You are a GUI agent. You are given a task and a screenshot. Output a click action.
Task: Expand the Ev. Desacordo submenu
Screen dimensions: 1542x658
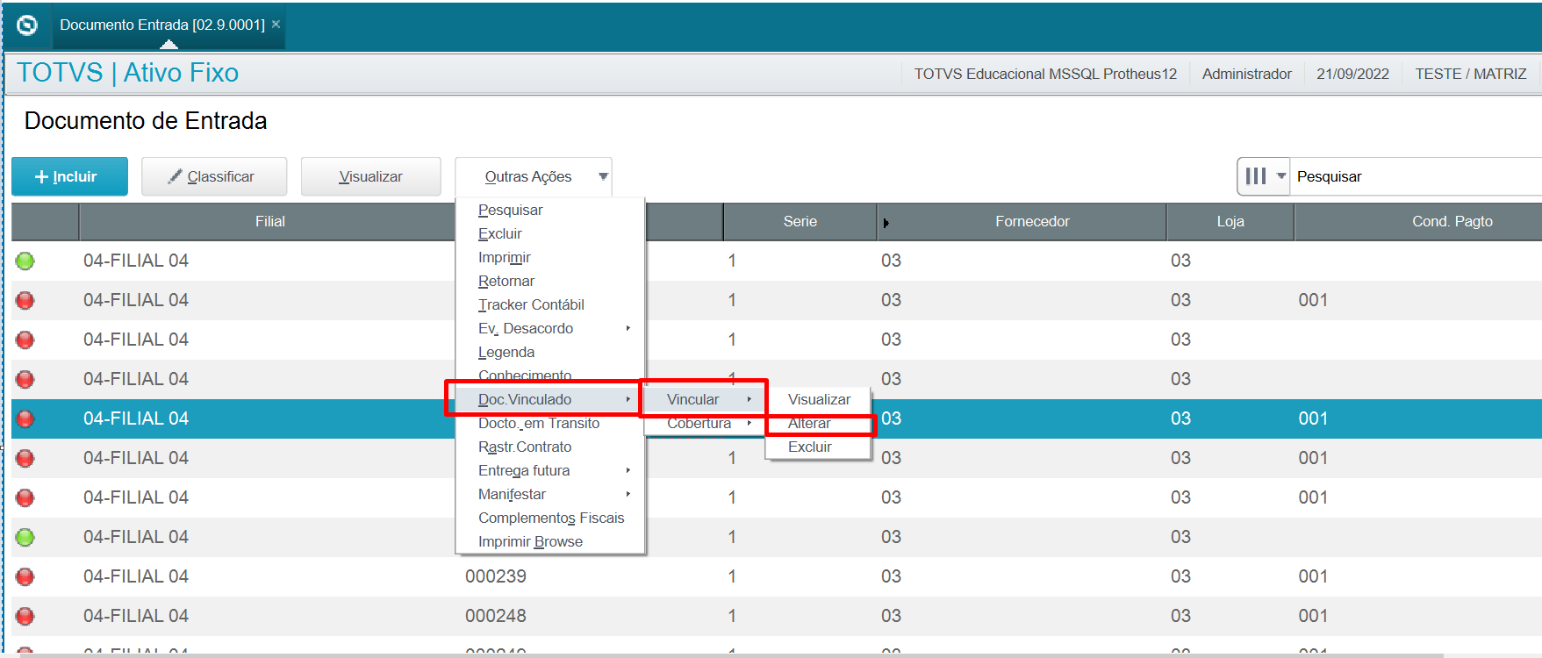click(550, 328)
